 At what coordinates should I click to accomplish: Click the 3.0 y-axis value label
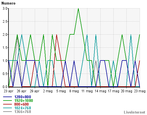5,9
